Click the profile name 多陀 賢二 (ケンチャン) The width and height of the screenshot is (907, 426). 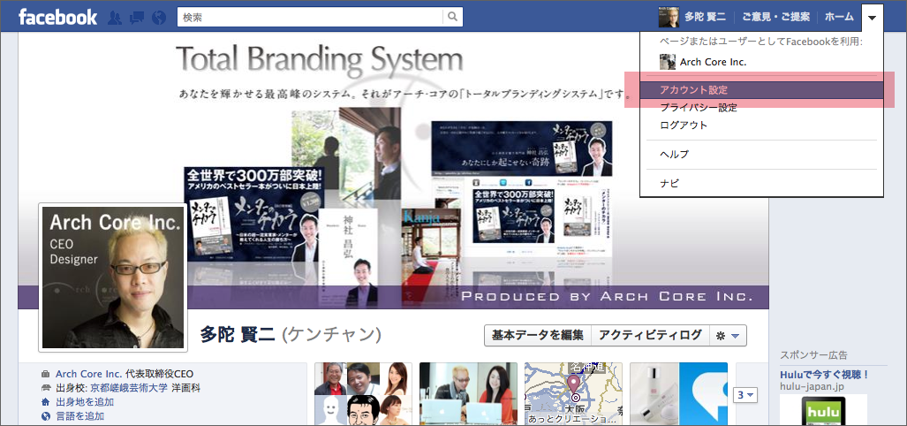pos(291,335)
